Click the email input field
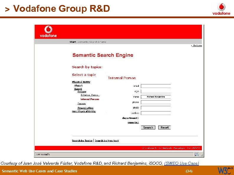 tap(156, 86)
